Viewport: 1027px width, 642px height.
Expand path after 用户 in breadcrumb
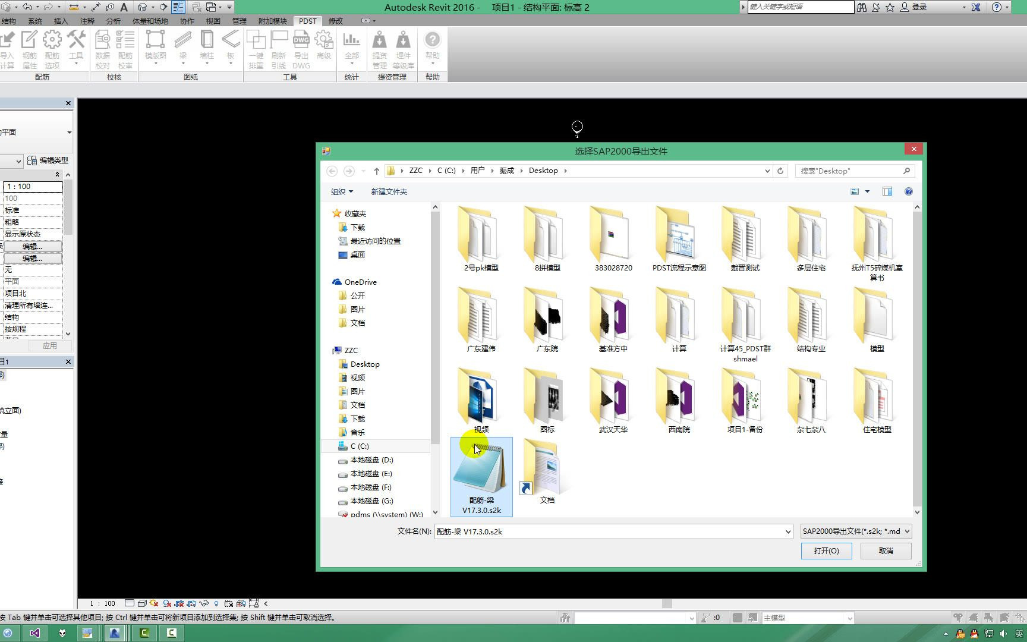491,171
